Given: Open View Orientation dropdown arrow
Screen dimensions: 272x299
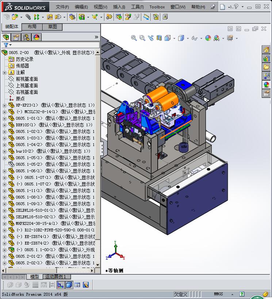Looking at the screenshot, I should pyautogui.click(x=175, y=39).
